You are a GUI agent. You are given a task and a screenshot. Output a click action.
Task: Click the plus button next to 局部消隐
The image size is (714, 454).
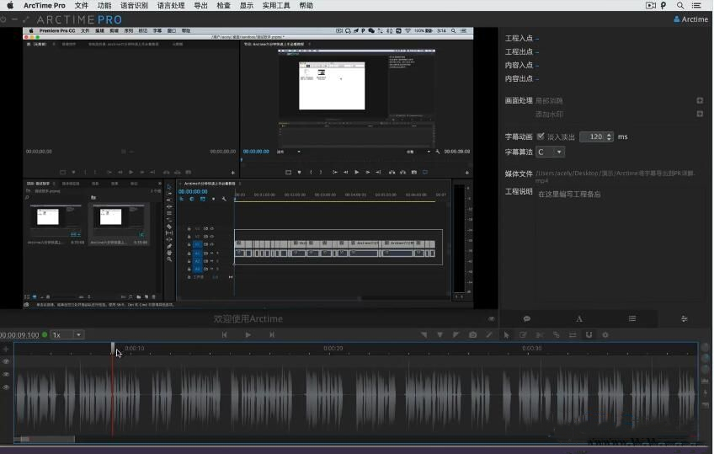pos(699,101)
